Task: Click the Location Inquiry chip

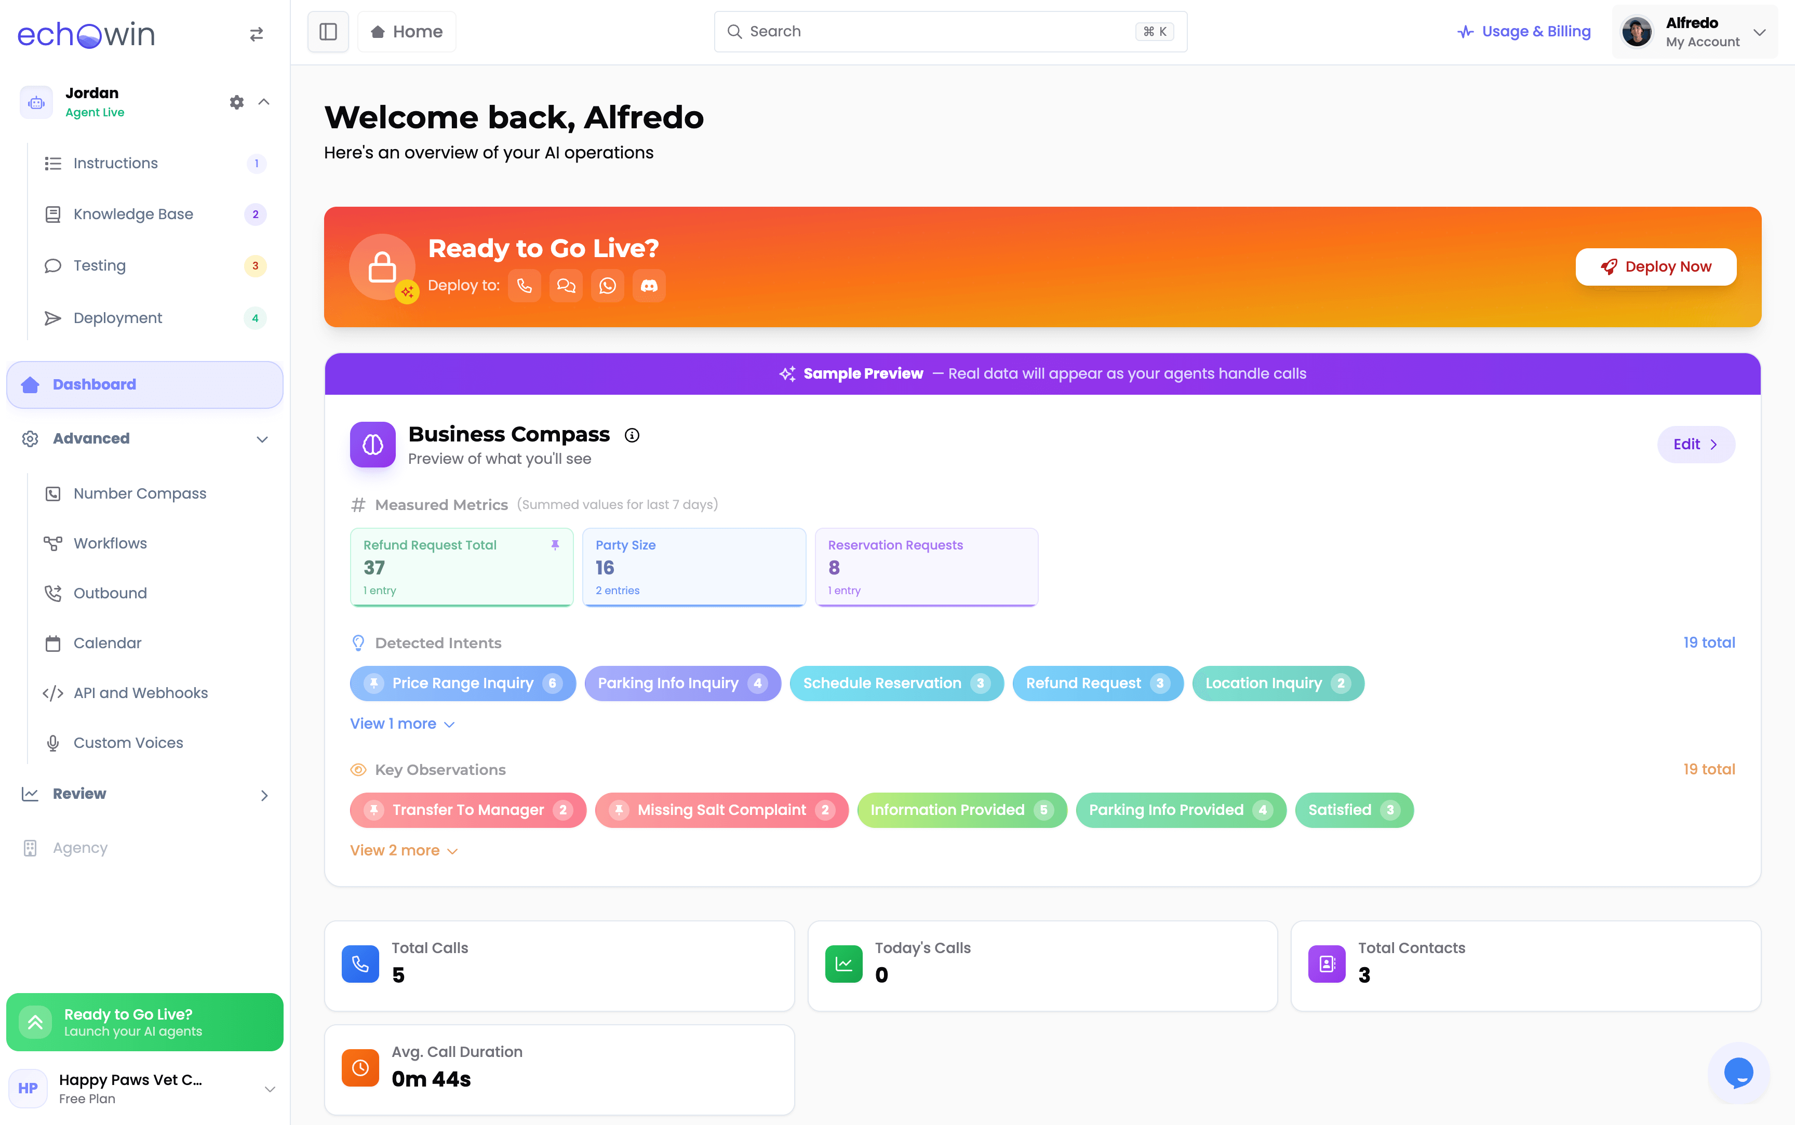Action: tap(1278, 683)
